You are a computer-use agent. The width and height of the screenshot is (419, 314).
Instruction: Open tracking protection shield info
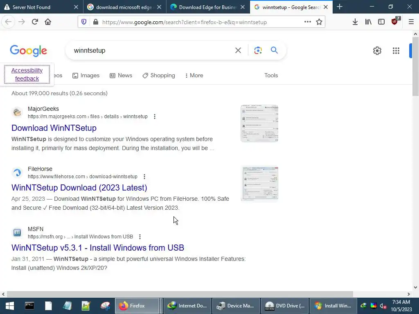click(84, 22)
